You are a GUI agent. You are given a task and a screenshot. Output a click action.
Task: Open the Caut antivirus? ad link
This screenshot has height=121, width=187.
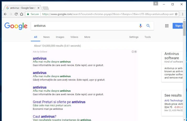45,116
